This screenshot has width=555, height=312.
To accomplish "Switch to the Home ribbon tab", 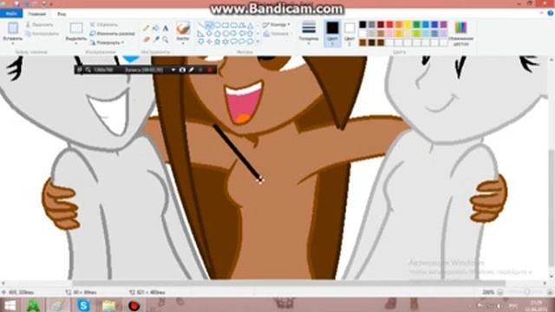I will pyautogui.click(x=37, y=14).
